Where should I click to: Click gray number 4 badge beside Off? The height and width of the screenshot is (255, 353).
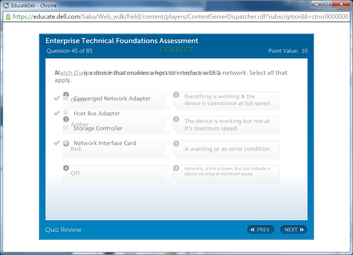coord(66,168)
